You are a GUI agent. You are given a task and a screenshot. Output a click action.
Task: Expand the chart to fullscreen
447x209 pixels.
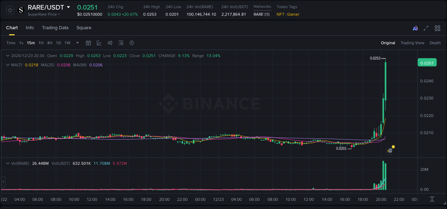[x=426, y=28]
